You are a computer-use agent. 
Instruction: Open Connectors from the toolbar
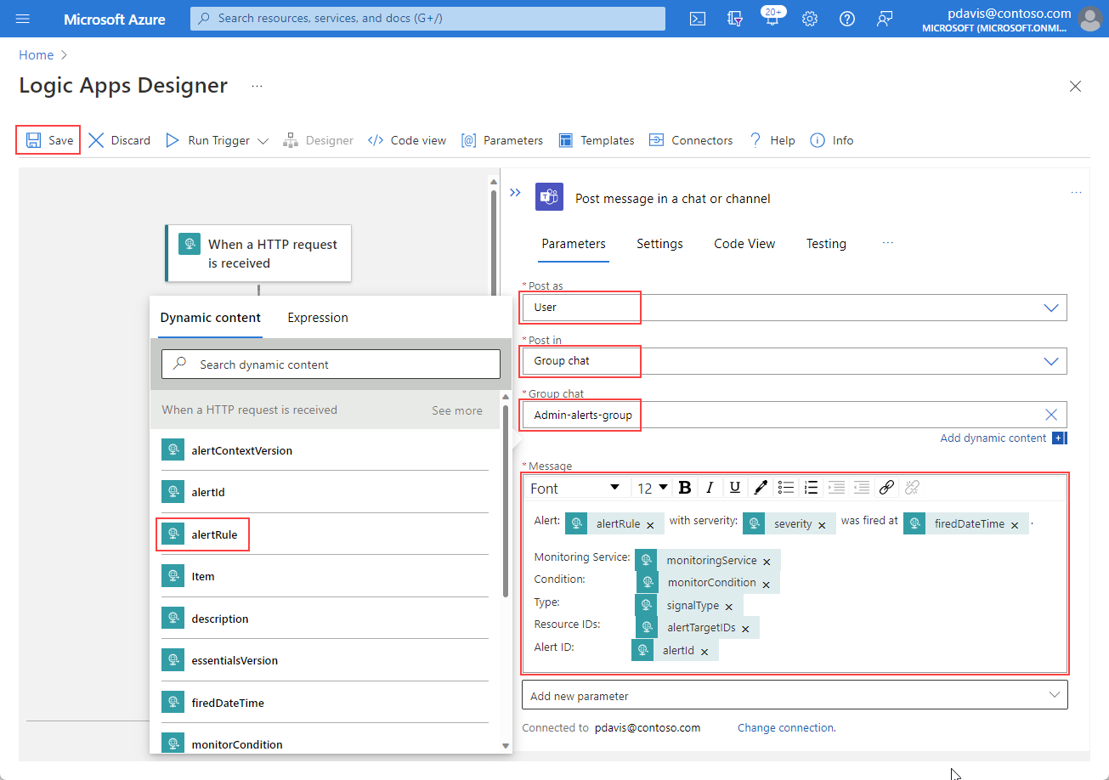[x=691, y=140]
